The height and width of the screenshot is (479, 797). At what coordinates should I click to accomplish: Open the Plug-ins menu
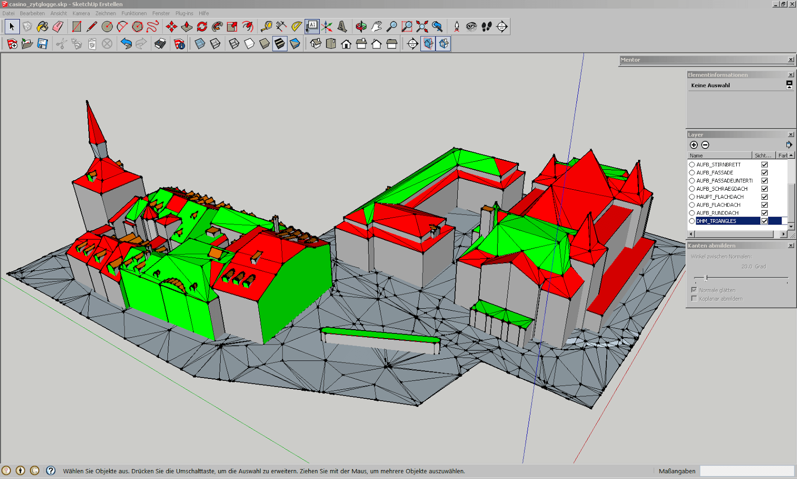point(184,13)
